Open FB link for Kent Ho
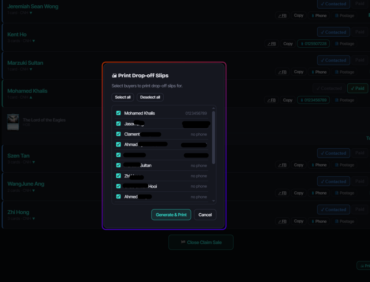Viewport: 370px width, 282px height. point(272,43)
